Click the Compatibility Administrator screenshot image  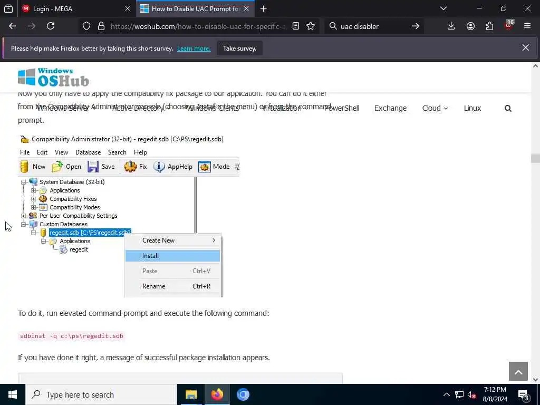tap(129, 215)
